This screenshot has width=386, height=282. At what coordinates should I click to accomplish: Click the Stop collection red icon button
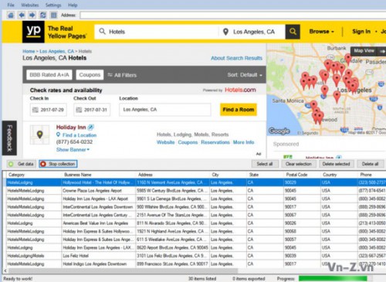[x=58, y=164]
